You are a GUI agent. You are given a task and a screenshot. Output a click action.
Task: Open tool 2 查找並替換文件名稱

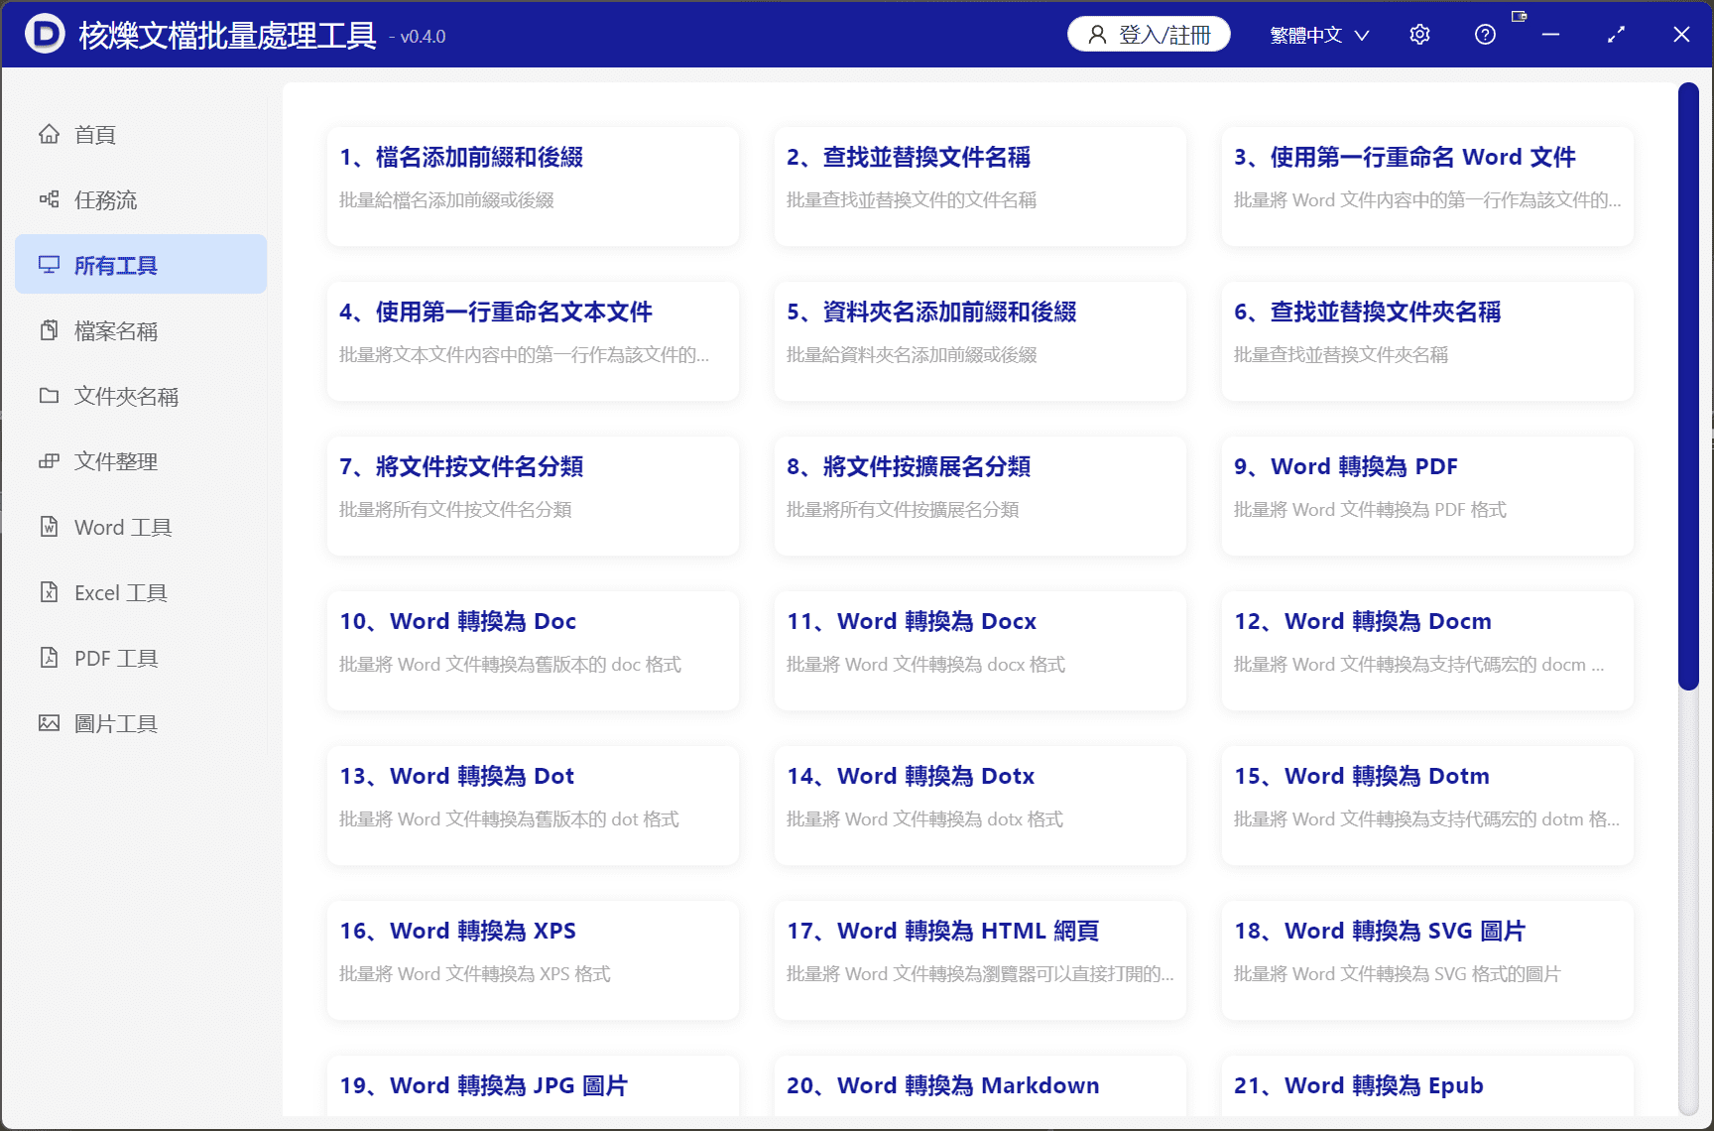(980, 187)
